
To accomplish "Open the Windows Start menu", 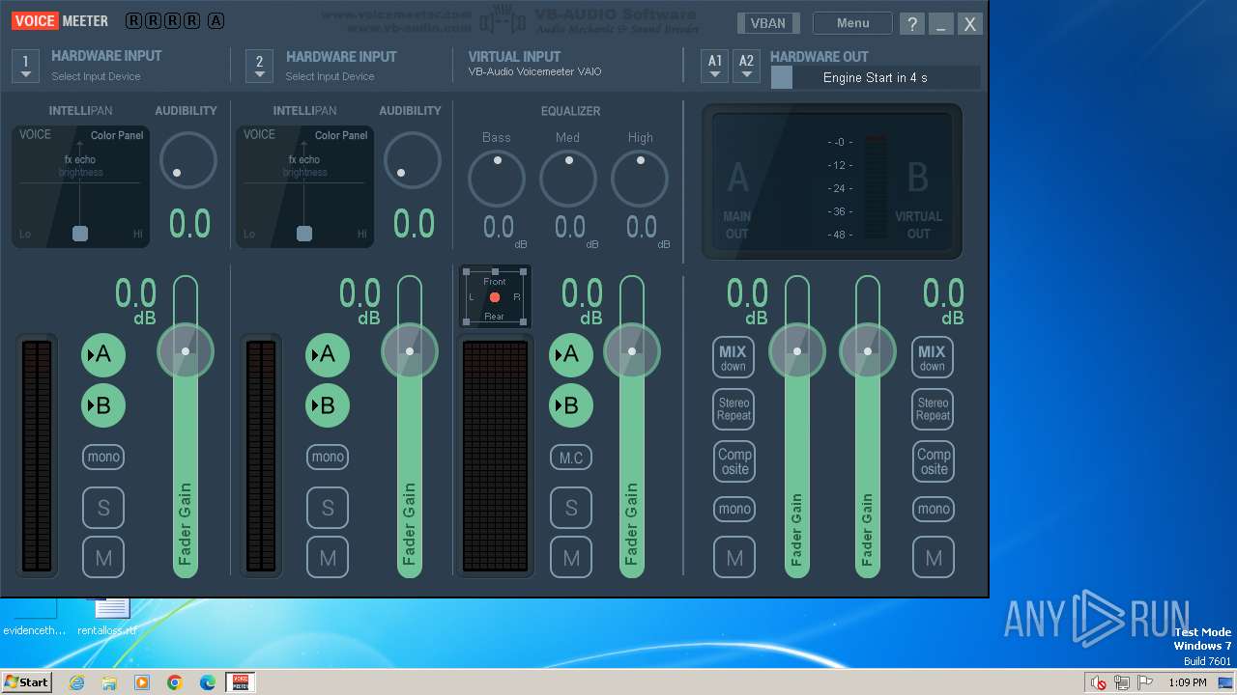I will pyautogui.click(x=27, y=681).
